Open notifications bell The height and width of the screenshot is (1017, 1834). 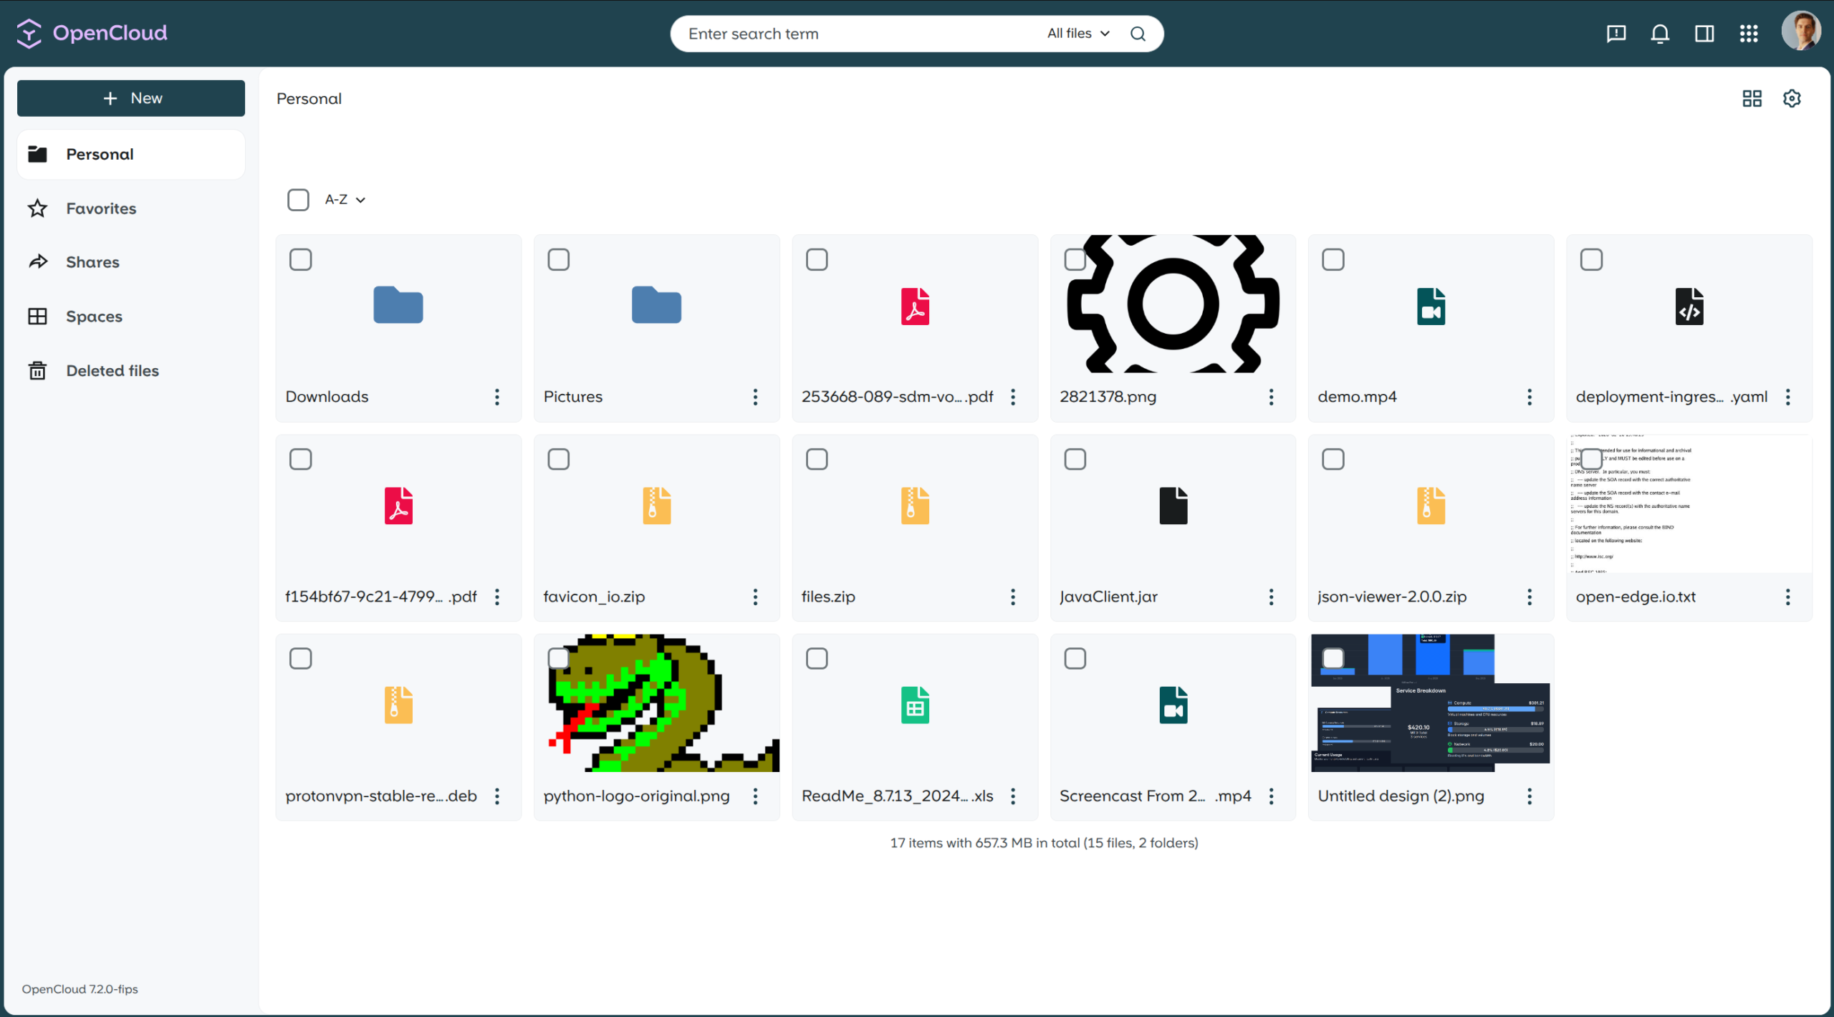click(x=1660, y=34)
